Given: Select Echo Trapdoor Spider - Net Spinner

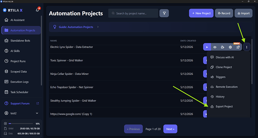Looking at the screenshot, I should (x=72, y=87).
